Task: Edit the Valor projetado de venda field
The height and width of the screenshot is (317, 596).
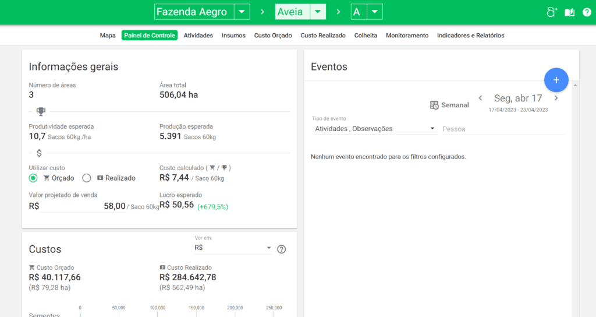Action: [x=83, y=206]
